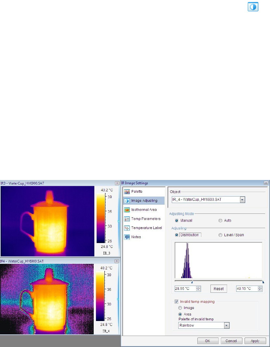Click the Apply button
270x347 pixels.
click(255, 341)
